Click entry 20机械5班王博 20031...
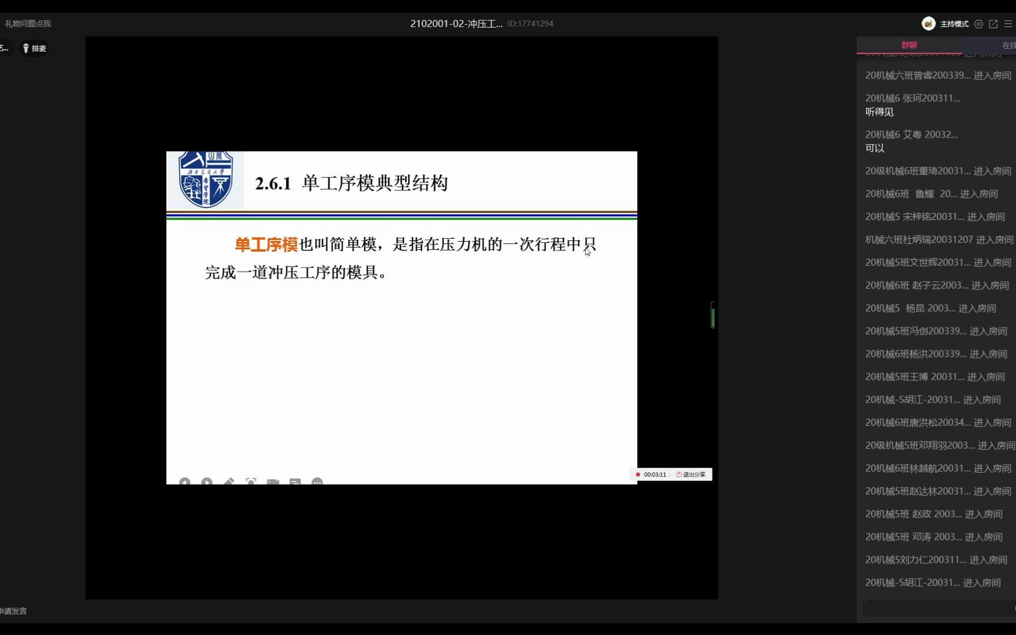This screenshot has height=635, width=1016. 935,377
